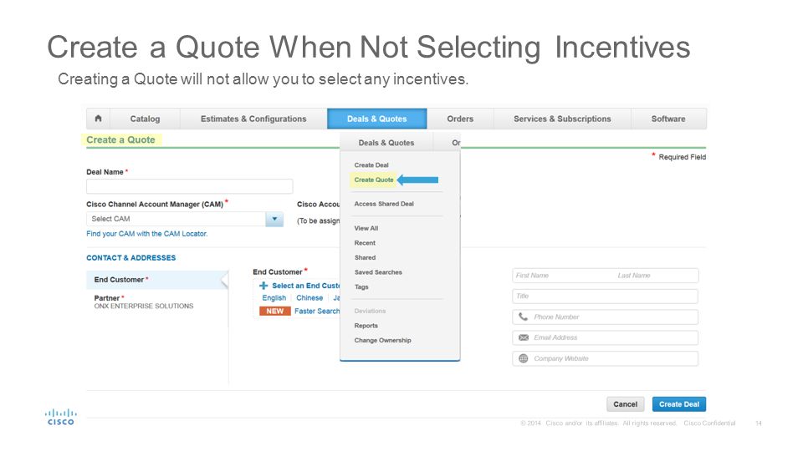
Task: Click Deals & Quotes submenu header
Action: point(386,143)
